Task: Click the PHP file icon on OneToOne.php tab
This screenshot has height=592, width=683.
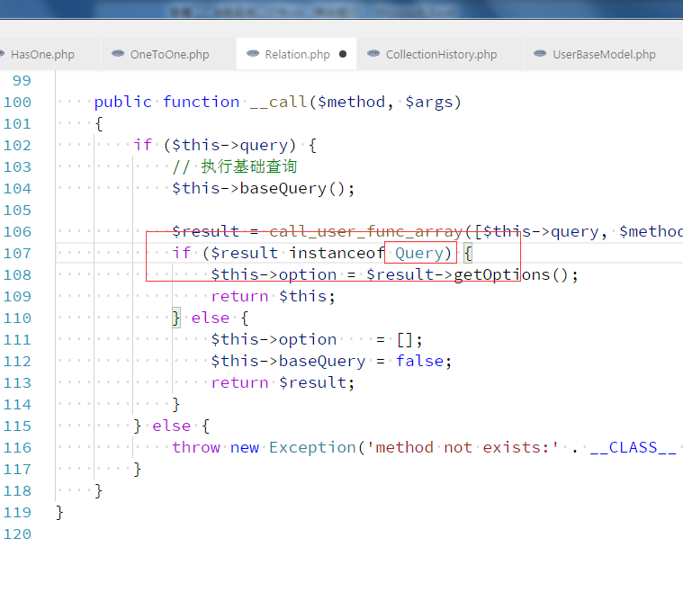Action: pos(118,54)
